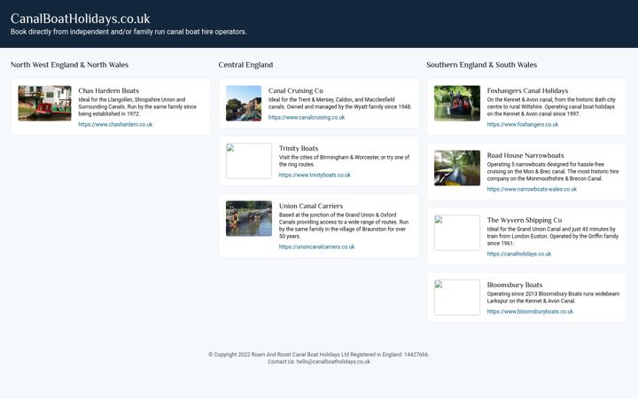Open the canalholidays.co.uk link
638x399 pixels.
click(x=518, y=254)
